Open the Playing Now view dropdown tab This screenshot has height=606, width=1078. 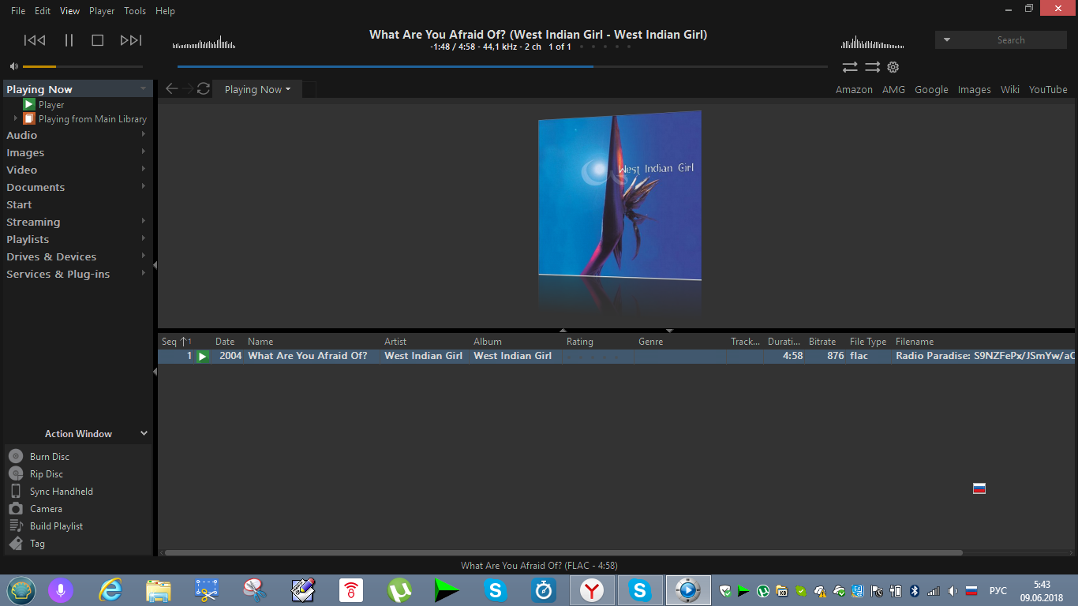click(x=257, y=89)
